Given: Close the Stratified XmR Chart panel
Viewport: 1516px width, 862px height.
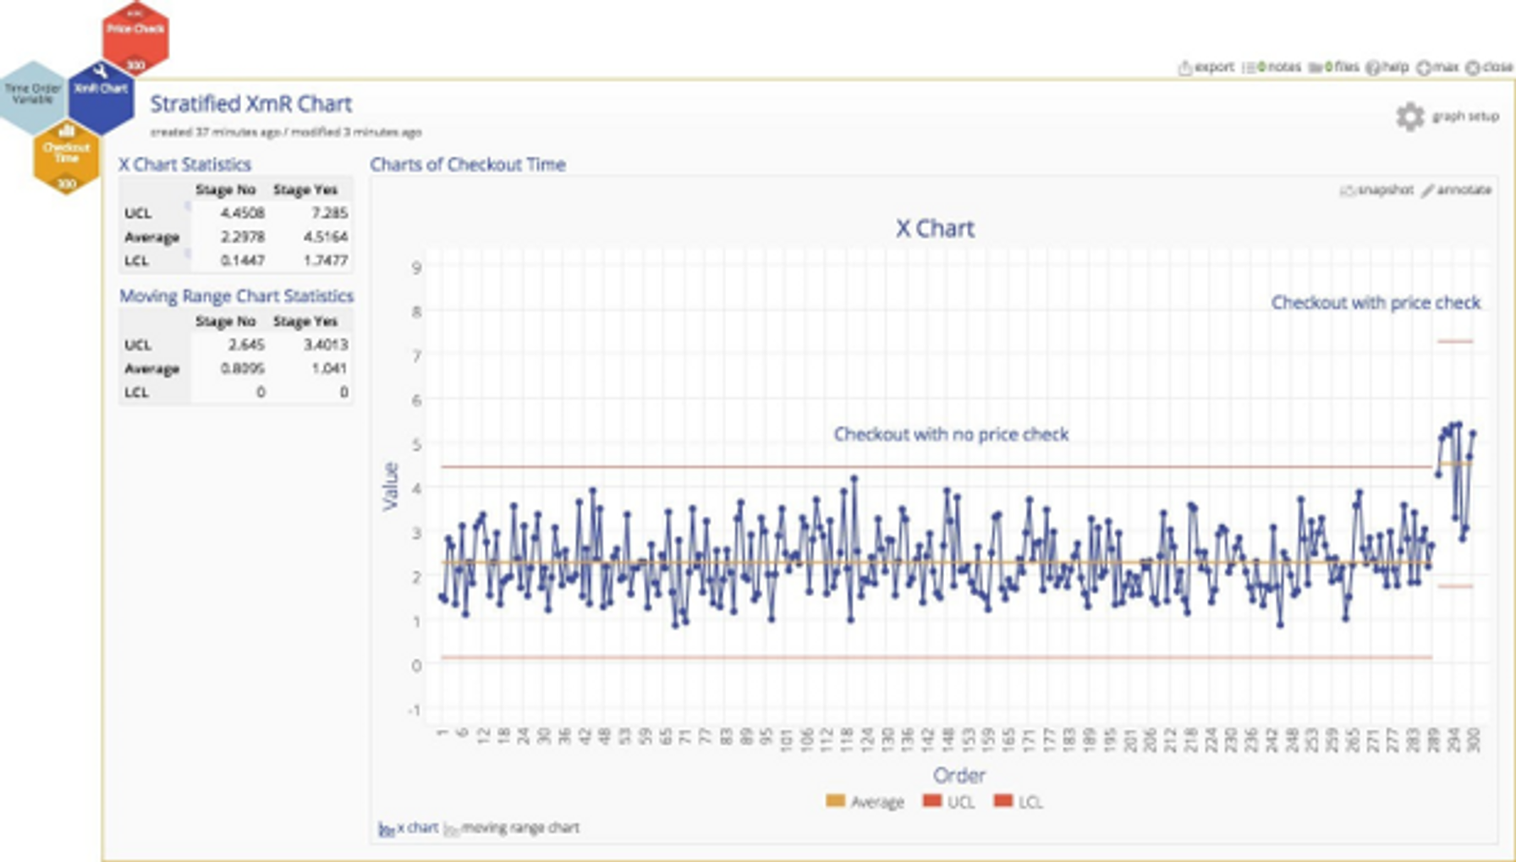Looking at the screenshot, I should point(1489,67).
